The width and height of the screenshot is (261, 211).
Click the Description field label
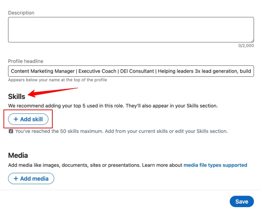click(x=21, y=13)
